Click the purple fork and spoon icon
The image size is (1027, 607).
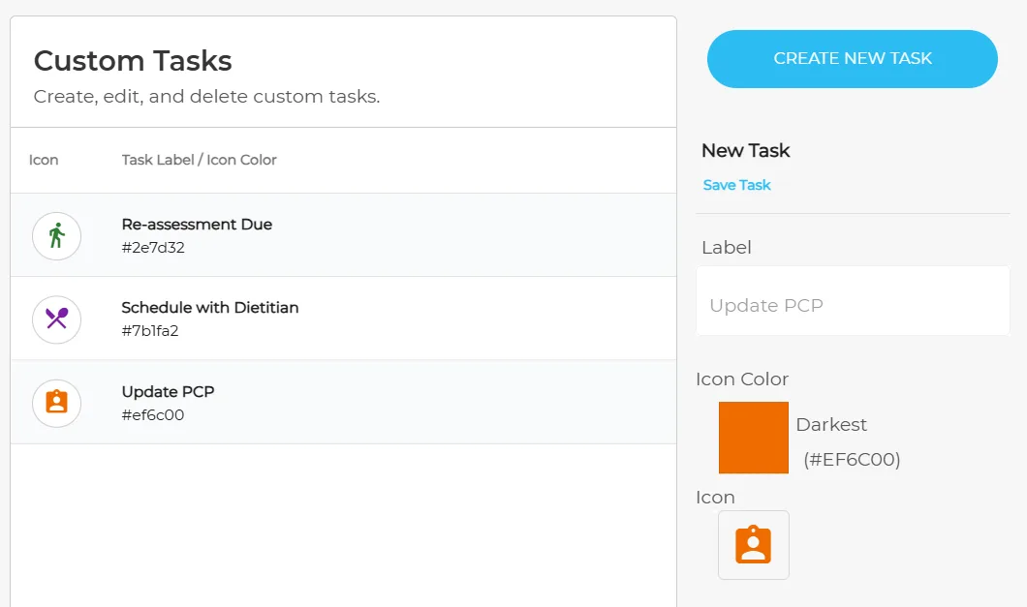click(57, 319)
